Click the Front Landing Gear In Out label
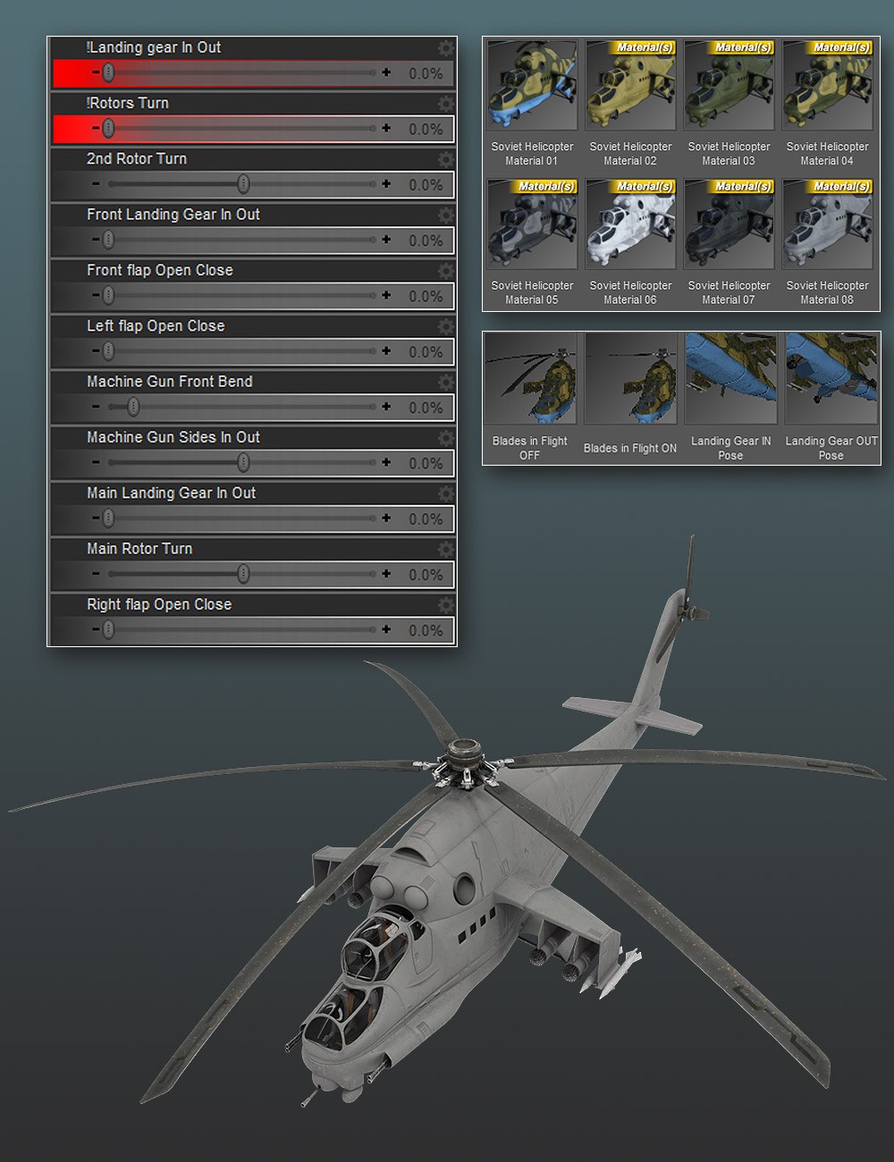894x1162 pixels. click(x=173, y=215)
